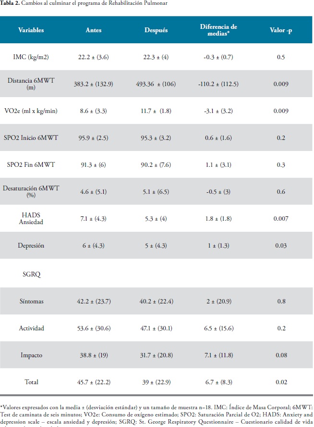Image resolution: width=314 pixels, height=427 pixels.
Task: Select the SGRQ section label
Action: click(32, 274)
